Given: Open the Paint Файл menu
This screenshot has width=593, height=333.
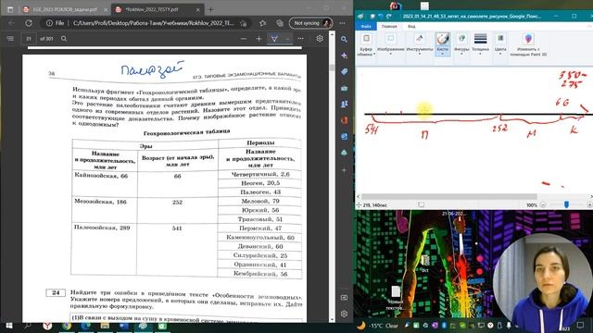Looking at the screenshot, I should (366, 27).
